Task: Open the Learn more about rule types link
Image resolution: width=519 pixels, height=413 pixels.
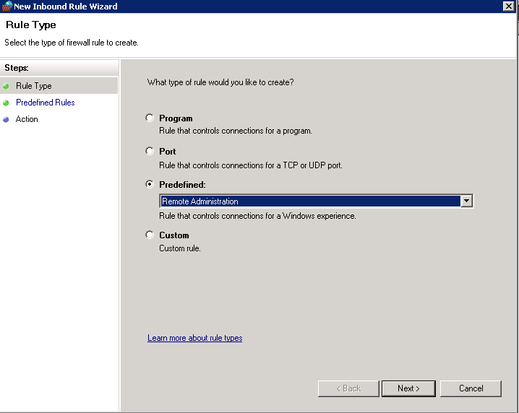Action: (x=195, y=338)
